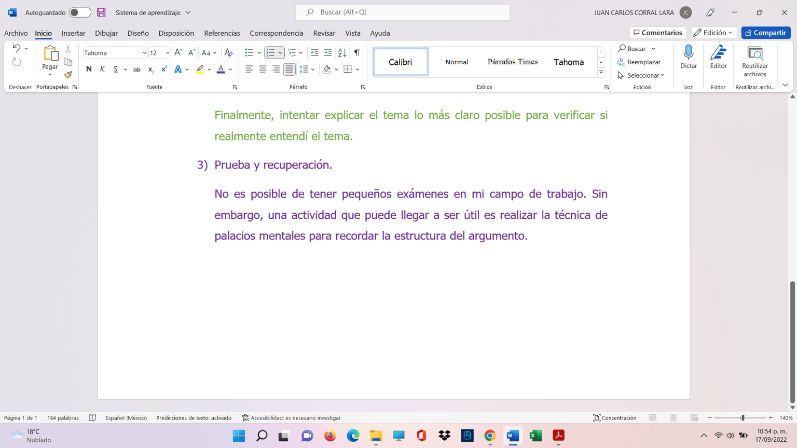Screen dimensions: 797x448
Task: Switch to Referencias tab
Action: pyautogui.click(x=222, y=33)
